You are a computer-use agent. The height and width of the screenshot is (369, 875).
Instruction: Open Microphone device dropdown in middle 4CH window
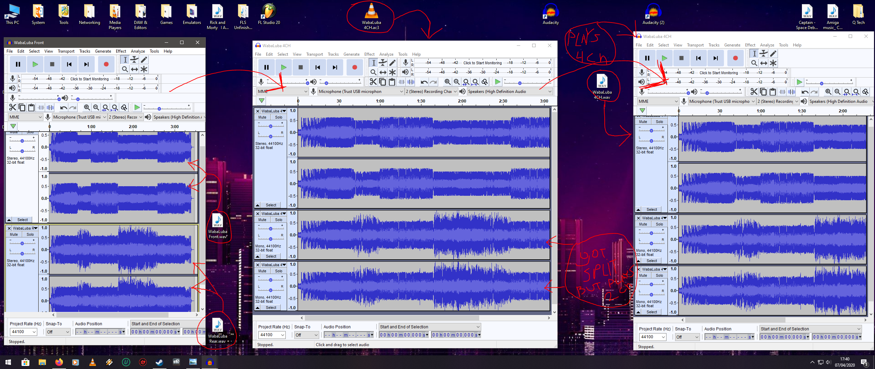[x=361, y=92]
